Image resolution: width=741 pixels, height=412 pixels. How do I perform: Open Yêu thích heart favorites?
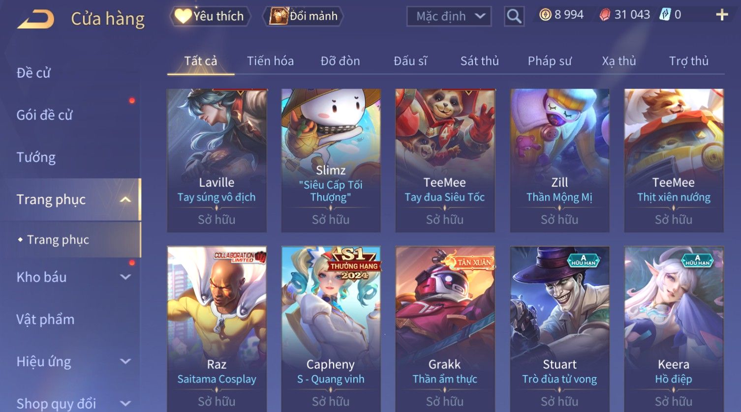coord(210,16)
